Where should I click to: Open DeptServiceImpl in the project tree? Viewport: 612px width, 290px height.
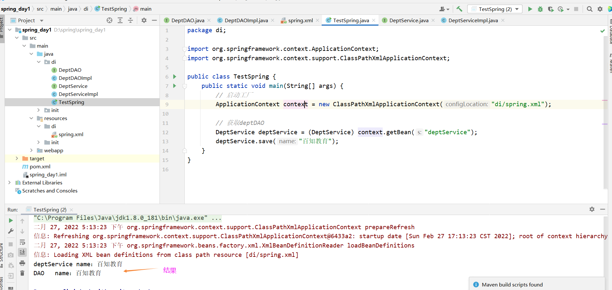[x=78, y=94]
